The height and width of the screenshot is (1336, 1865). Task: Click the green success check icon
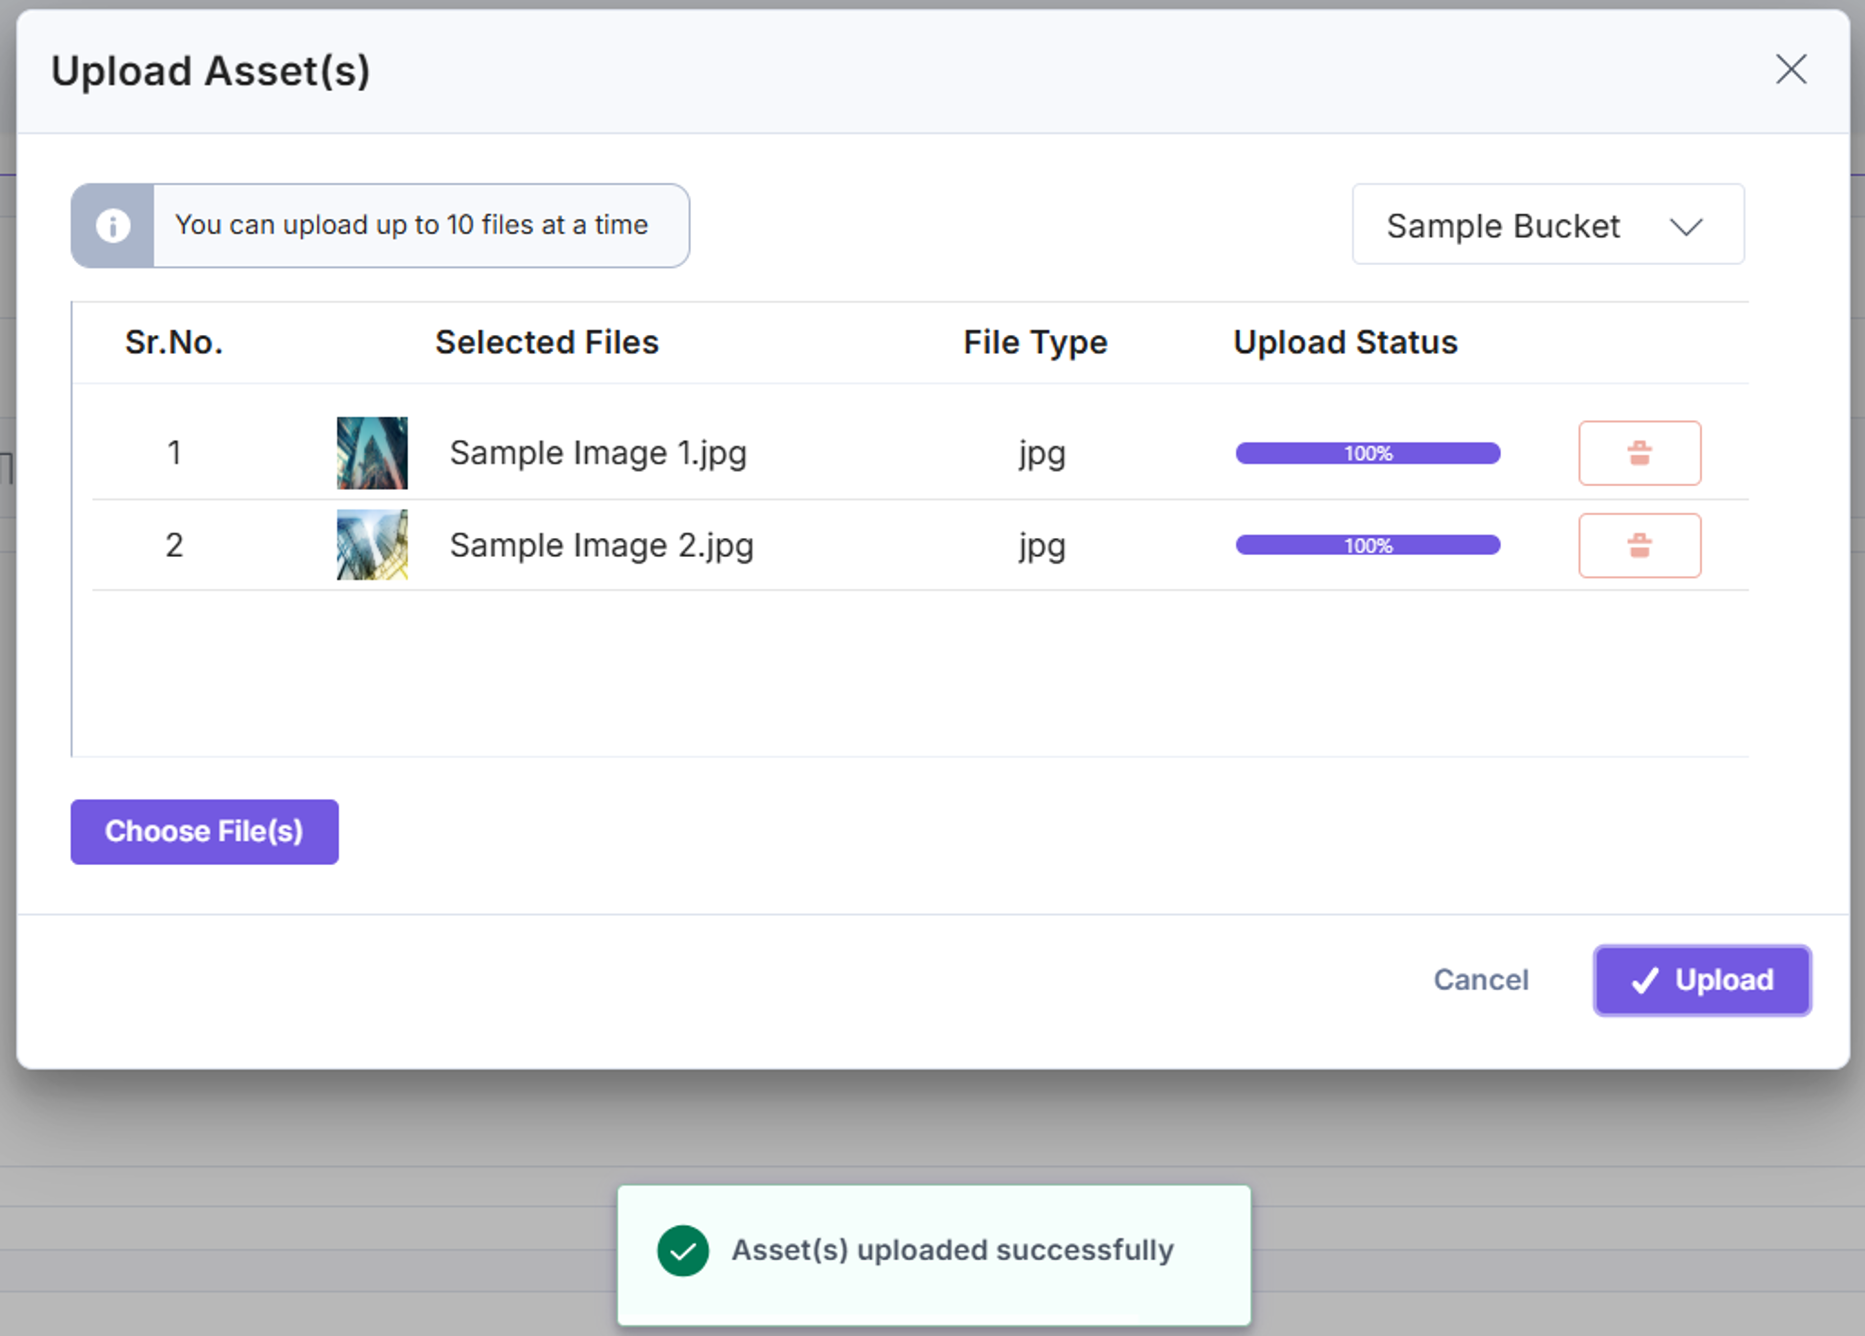[682, 1250]
